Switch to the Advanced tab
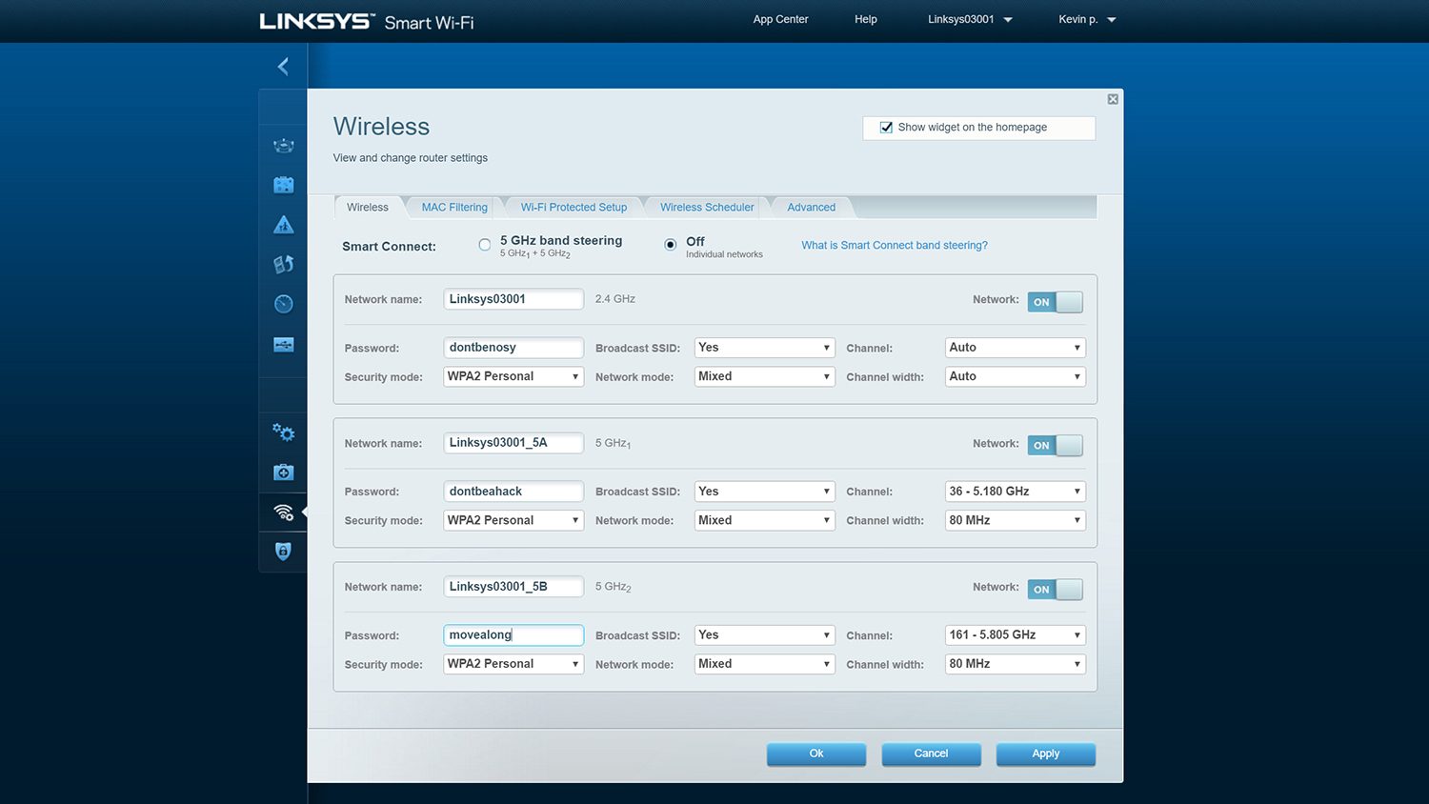The height and width of the screenshot is (804, 1429). click(811, 207)
